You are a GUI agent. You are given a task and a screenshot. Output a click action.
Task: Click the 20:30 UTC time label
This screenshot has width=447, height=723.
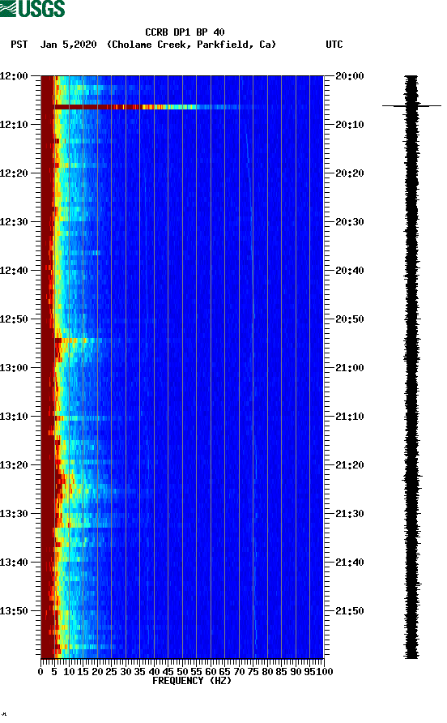pyautogui.click(x=350, y=222)
